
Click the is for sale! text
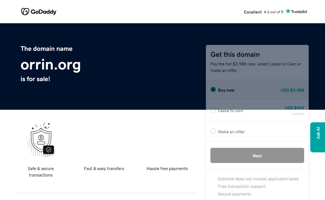pyautogui.click(x=35, y=79)
